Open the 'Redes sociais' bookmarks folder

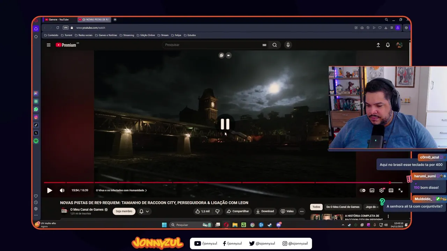pos(83,35)
